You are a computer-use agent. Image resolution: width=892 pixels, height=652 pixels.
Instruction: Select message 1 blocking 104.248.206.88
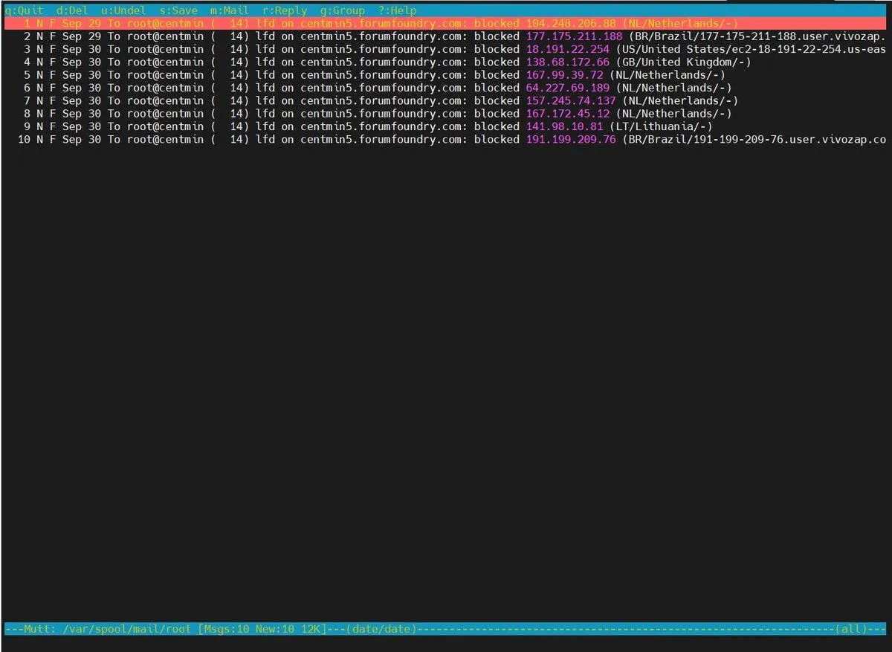[446, 24]
